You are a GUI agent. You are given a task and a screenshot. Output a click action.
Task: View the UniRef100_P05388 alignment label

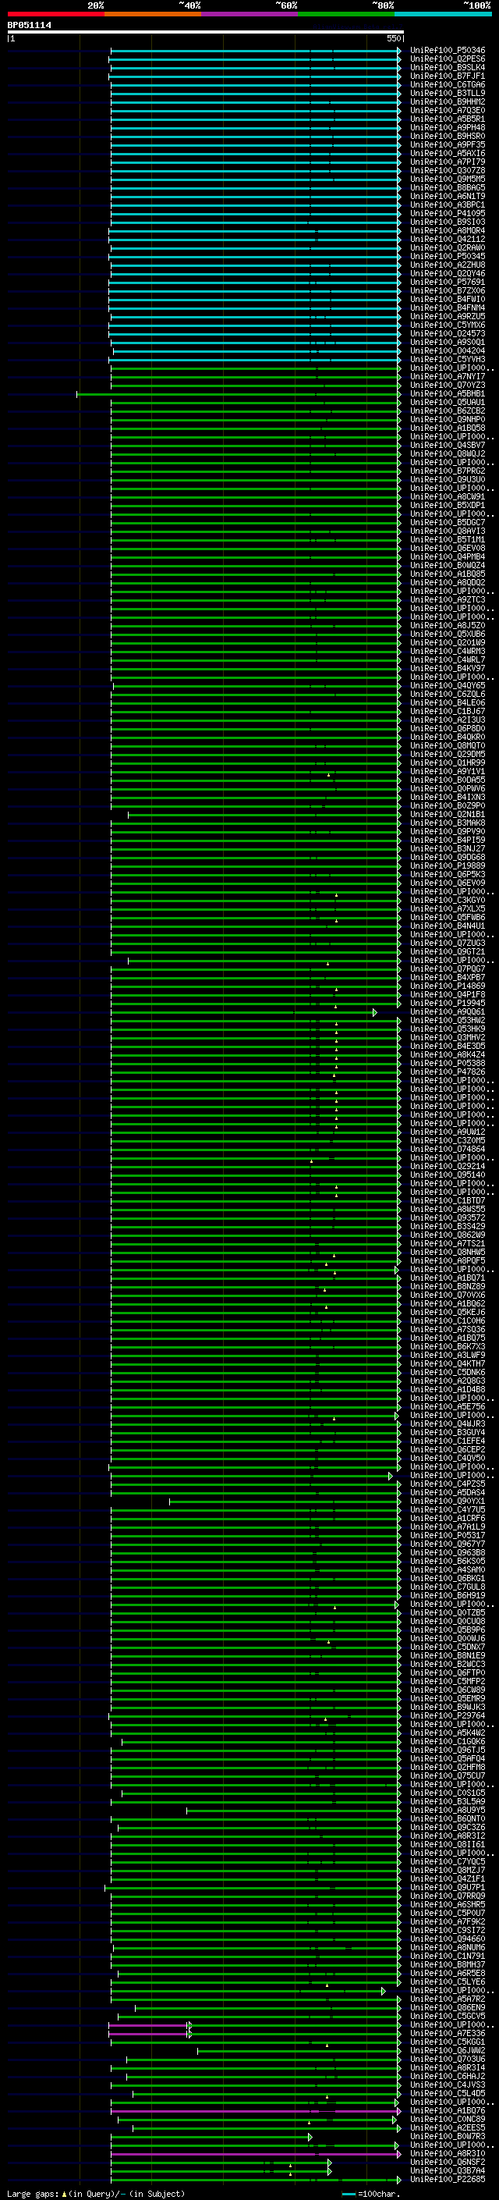tap(447, 1063)
